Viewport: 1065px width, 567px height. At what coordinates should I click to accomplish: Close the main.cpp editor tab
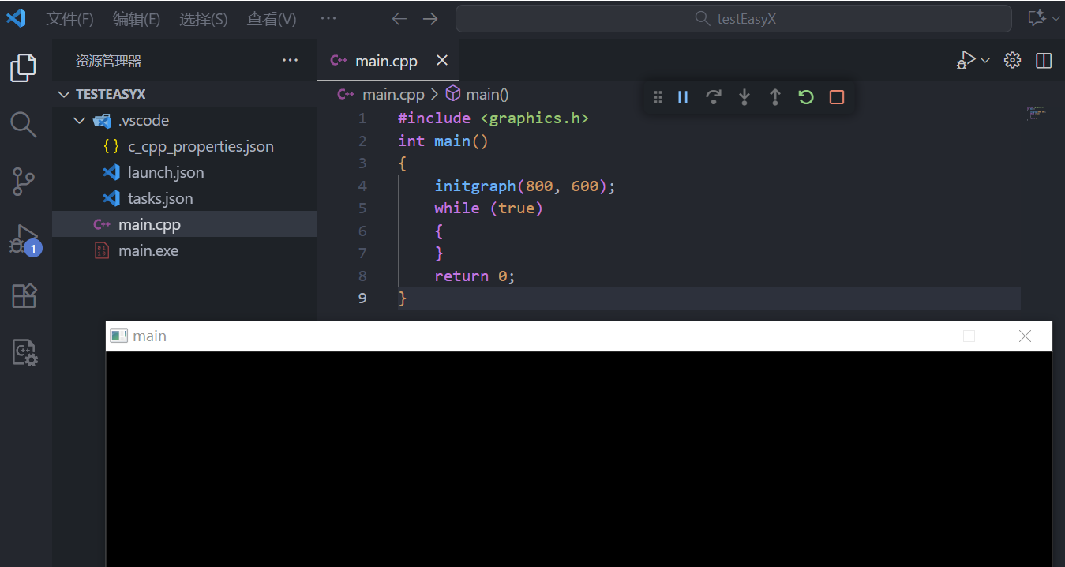[x=442, y=60]
